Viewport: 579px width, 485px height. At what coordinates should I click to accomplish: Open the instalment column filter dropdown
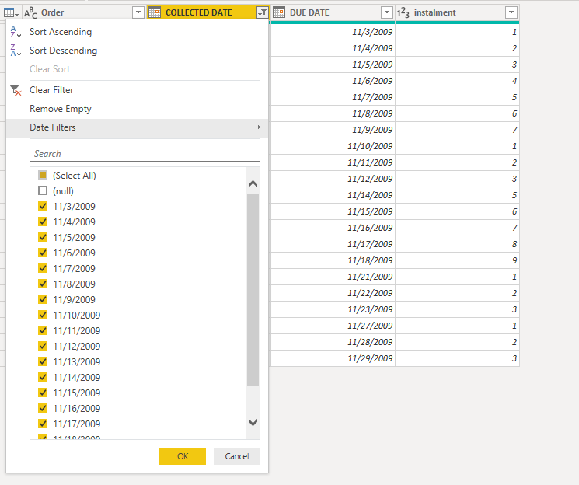click(511, 12)
